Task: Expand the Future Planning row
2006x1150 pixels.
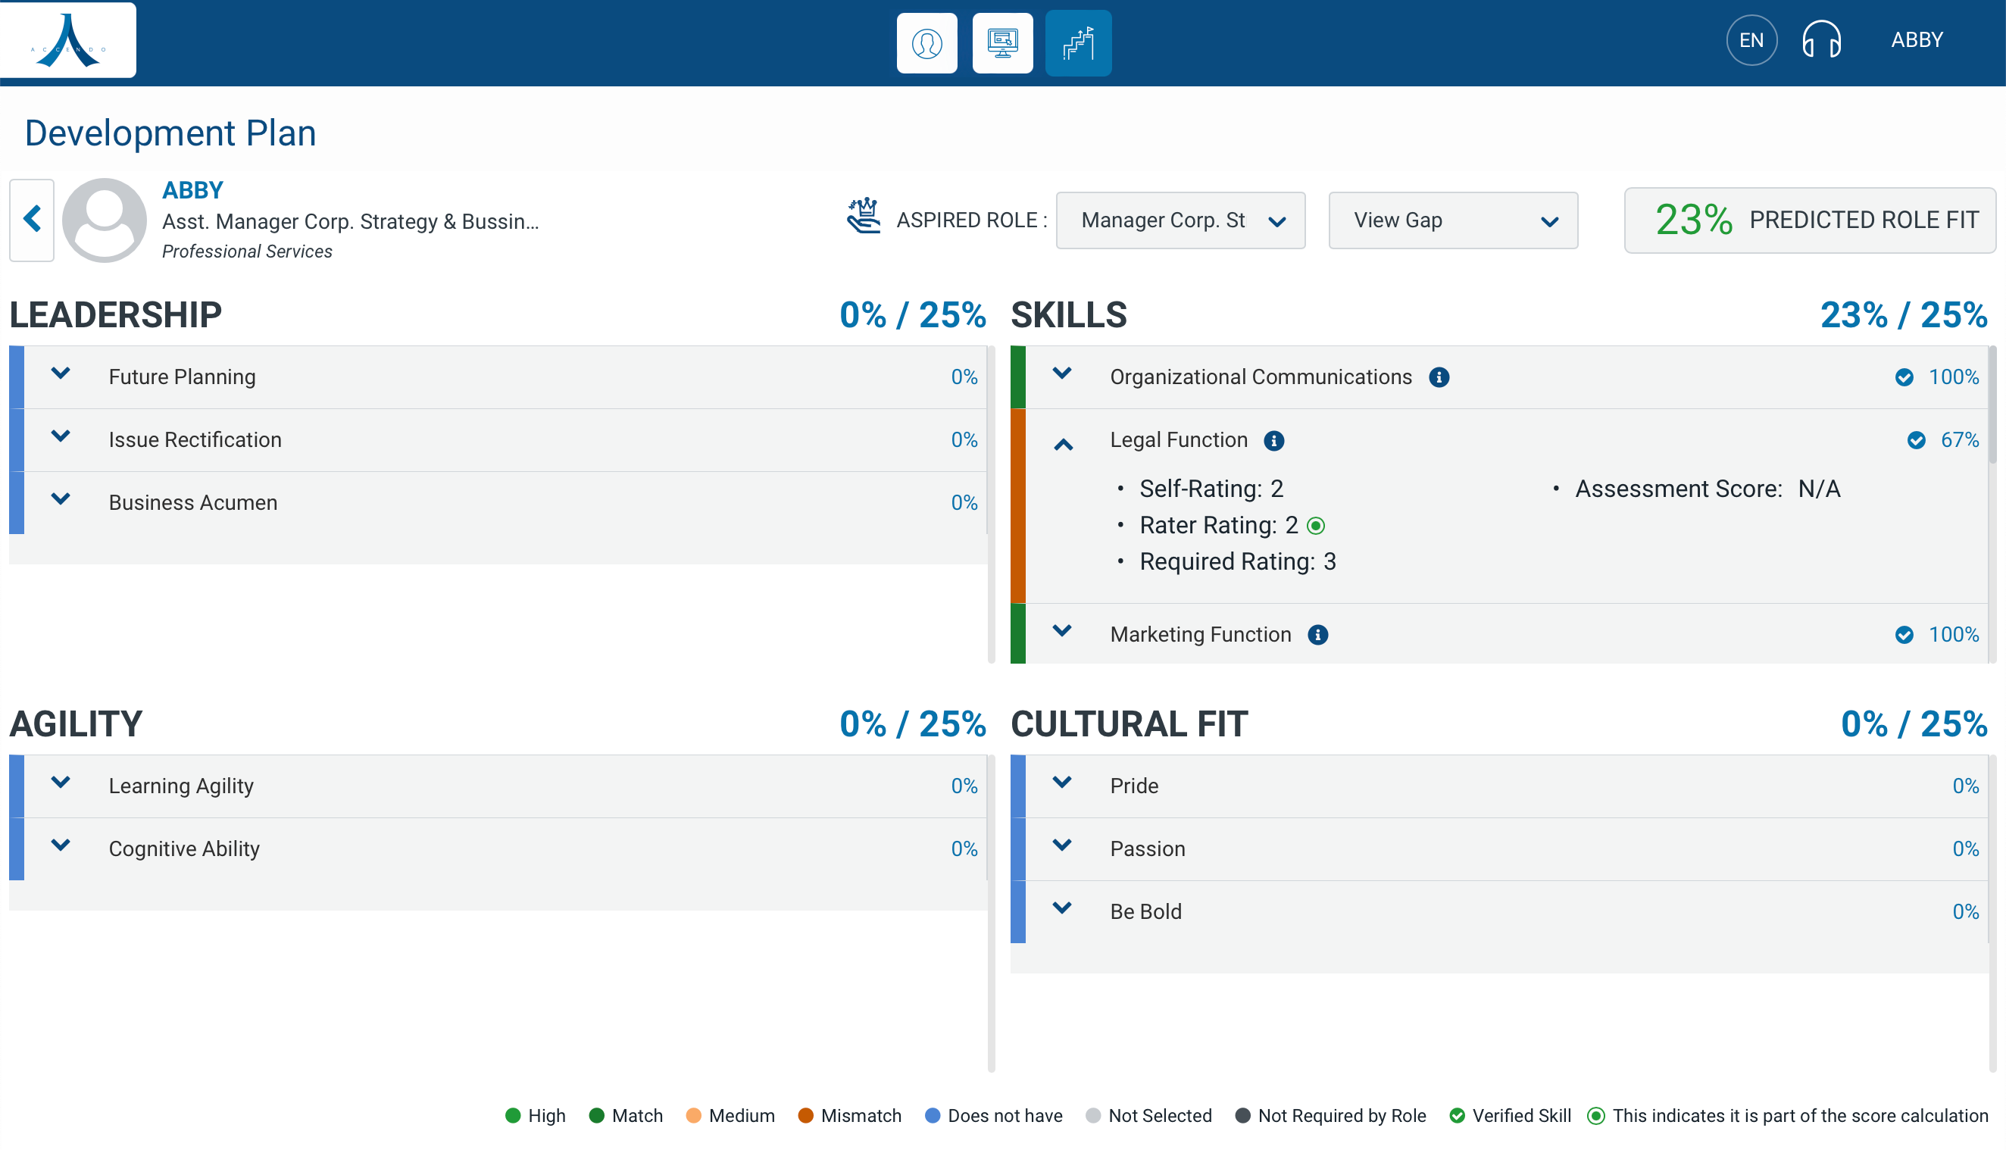Action: click(x=61, y=373)
